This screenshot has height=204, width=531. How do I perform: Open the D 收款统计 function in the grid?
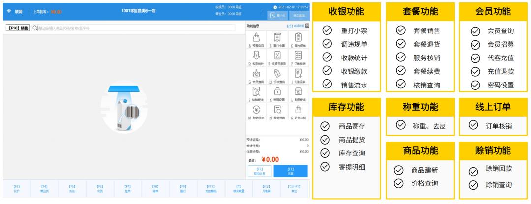coord(256,58)
